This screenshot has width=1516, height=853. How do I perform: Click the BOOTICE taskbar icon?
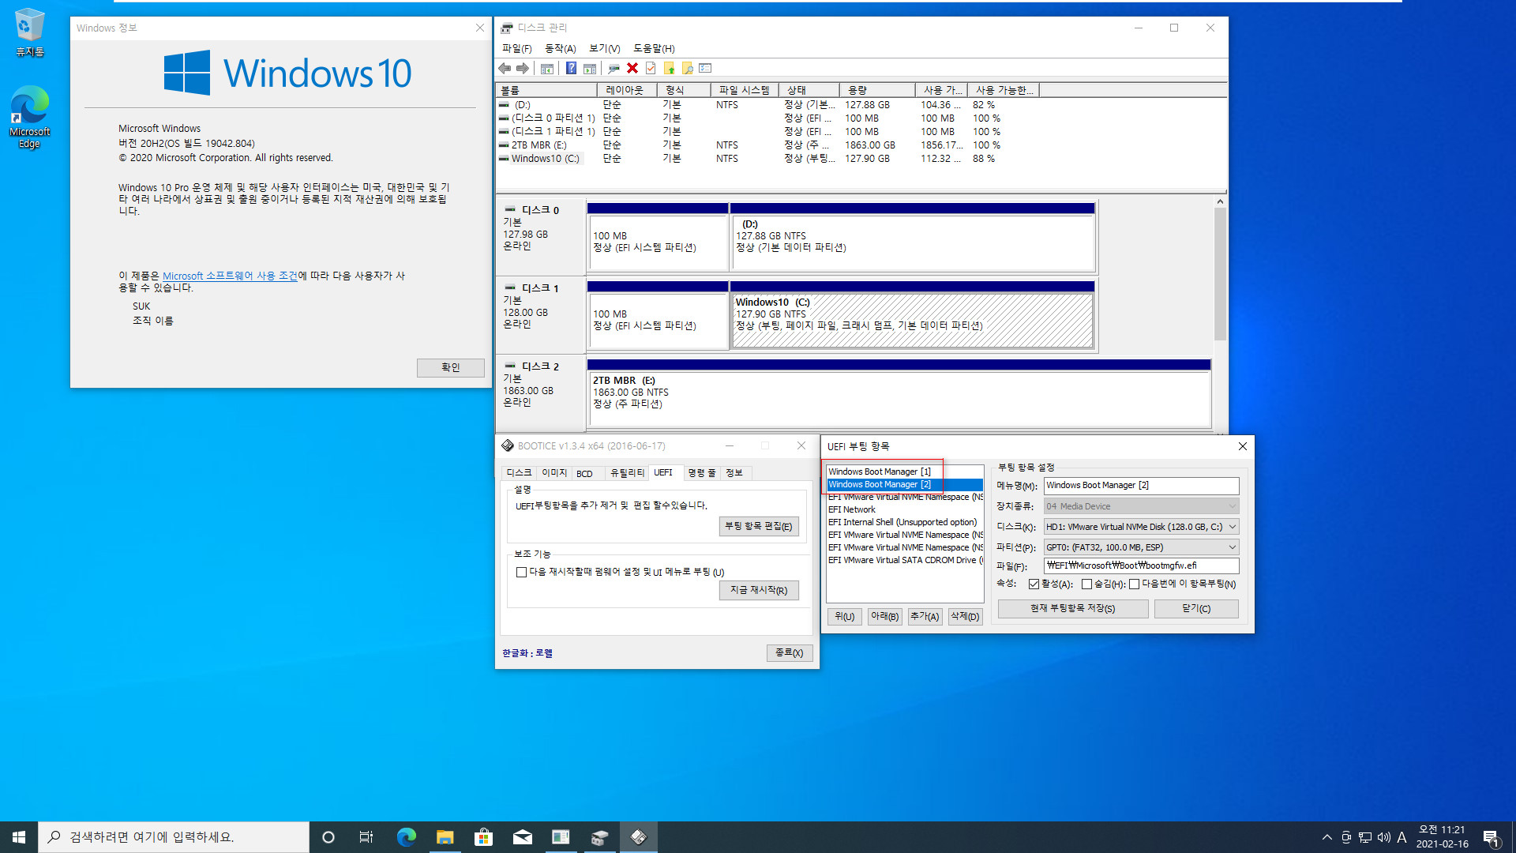click(638, 837)
